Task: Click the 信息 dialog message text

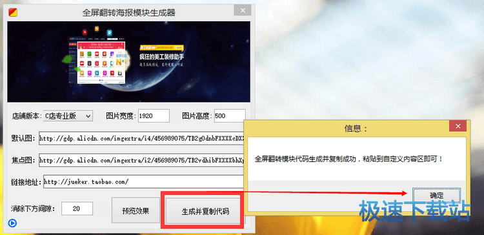Action: tap(349, 159)
